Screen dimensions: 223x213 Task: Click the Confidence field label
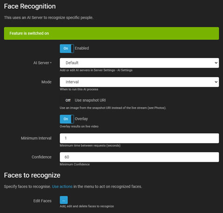click(41, 157)
